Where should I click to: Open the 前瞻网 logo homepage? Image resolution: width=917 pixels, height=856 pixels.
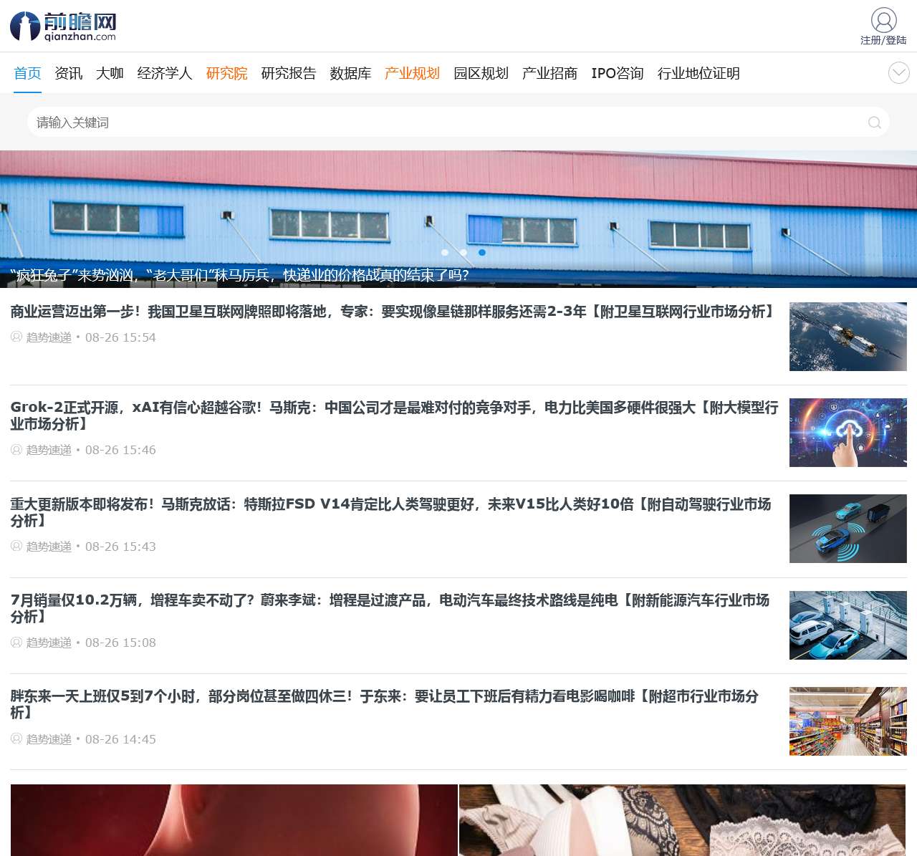[x=63, y=27]
